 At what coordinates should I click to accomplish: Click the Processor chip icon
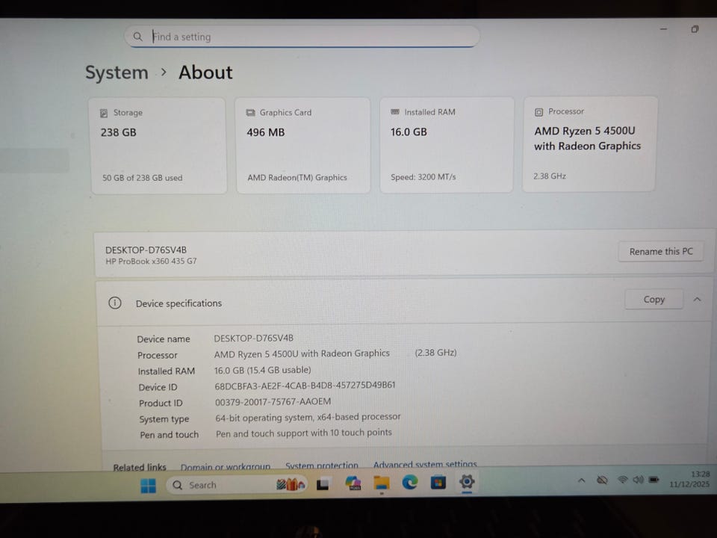click(x=538, y=112)
